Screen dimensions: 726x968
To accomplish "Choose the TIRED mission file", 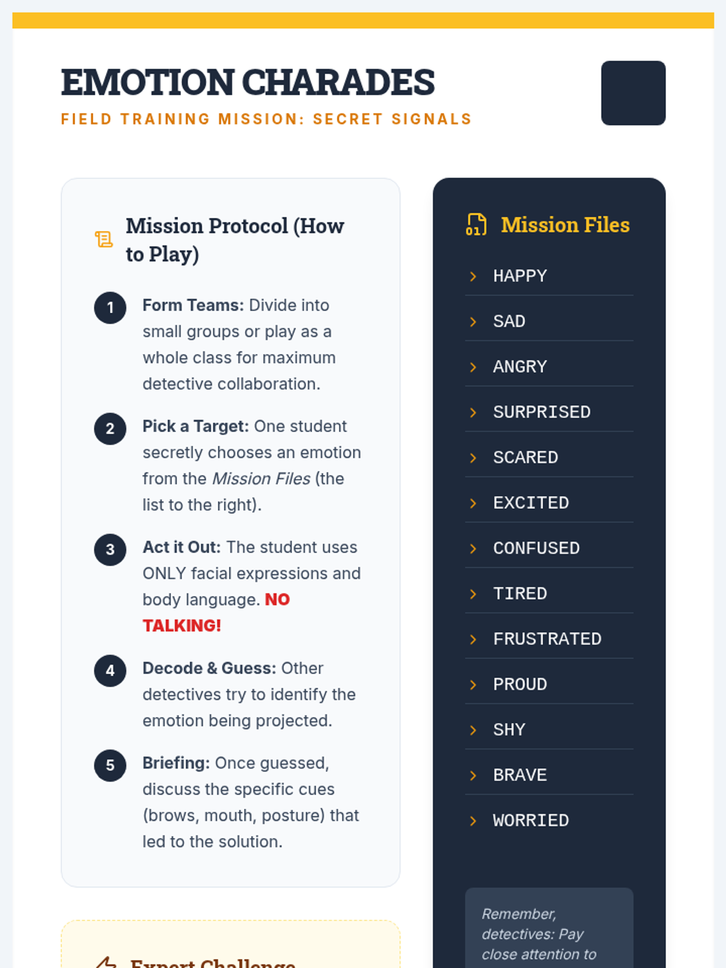I will [520, 594].
